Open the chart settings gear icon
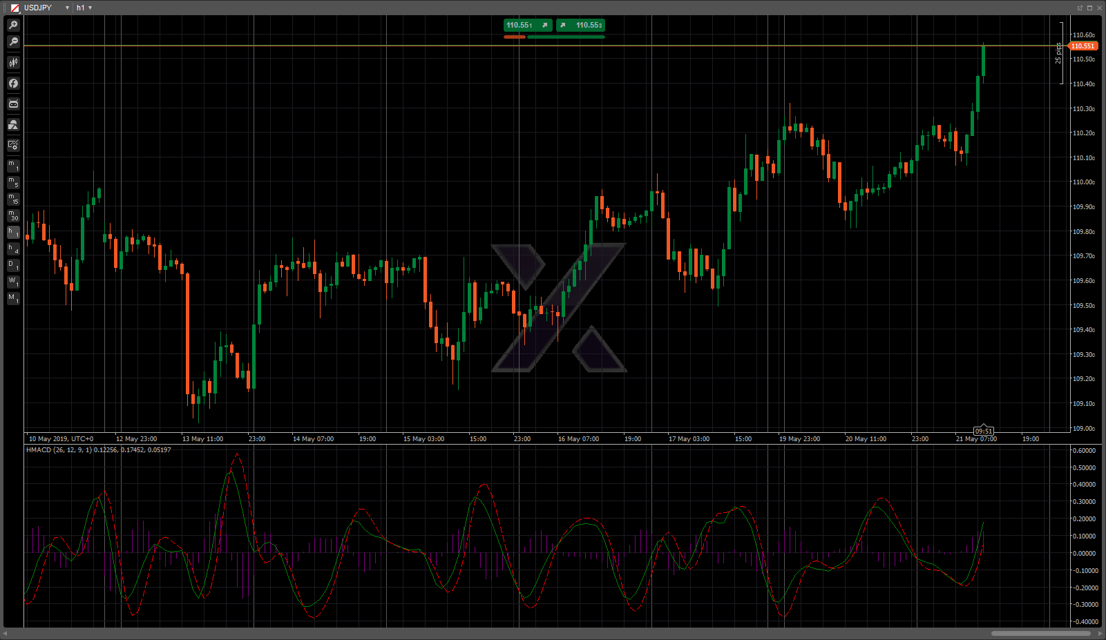 pos(13,145)
